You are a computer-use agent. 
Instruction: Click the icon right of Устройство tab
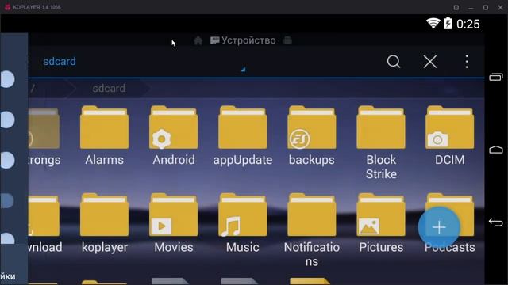(287, 40)
